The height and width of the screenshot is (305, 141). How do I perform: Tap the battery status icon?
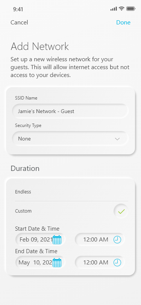[131, 9]
